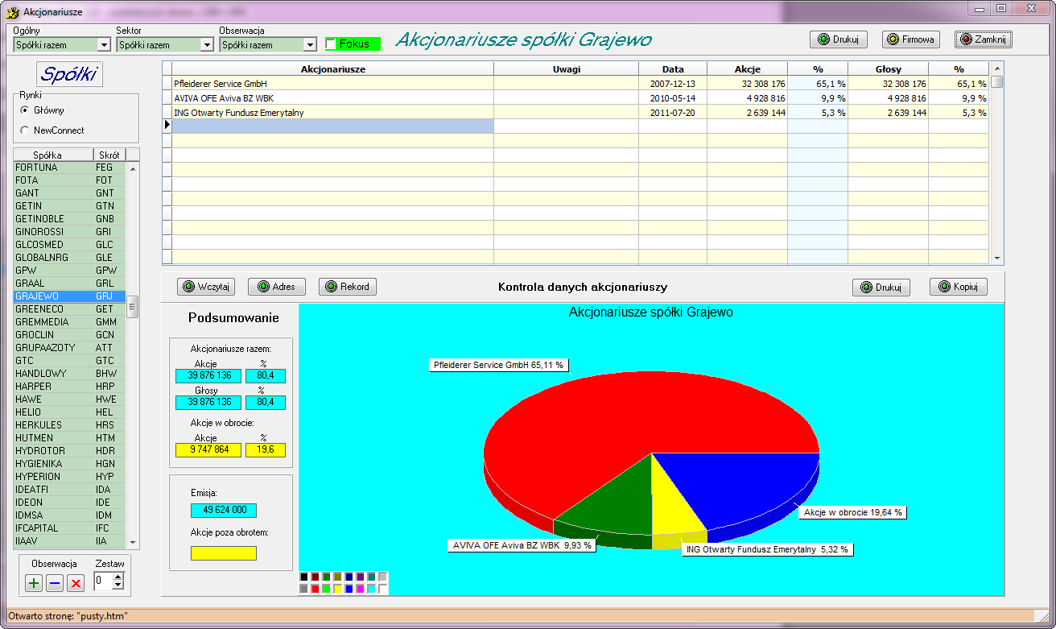Pick the teal color swatch
The width and height of the screenshot is (1056, 629).
pos(372,577)
